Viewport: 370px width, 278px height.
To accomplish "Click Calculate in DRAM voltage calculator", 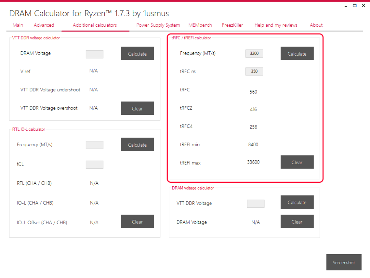I will (297, 202).
